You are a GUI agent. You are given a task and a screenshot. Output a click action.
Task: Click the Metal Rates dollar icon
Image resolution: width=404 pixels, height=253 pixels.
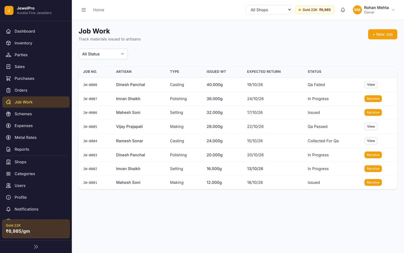click(8, 137)
